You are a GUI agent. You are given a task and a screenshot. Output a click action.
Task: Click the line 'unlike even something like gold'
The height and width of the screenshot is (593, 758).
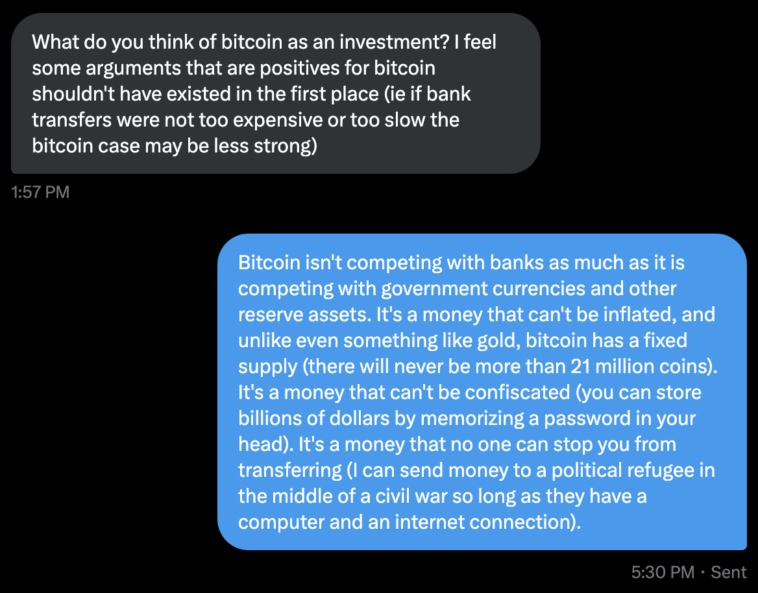click(463, 341)
